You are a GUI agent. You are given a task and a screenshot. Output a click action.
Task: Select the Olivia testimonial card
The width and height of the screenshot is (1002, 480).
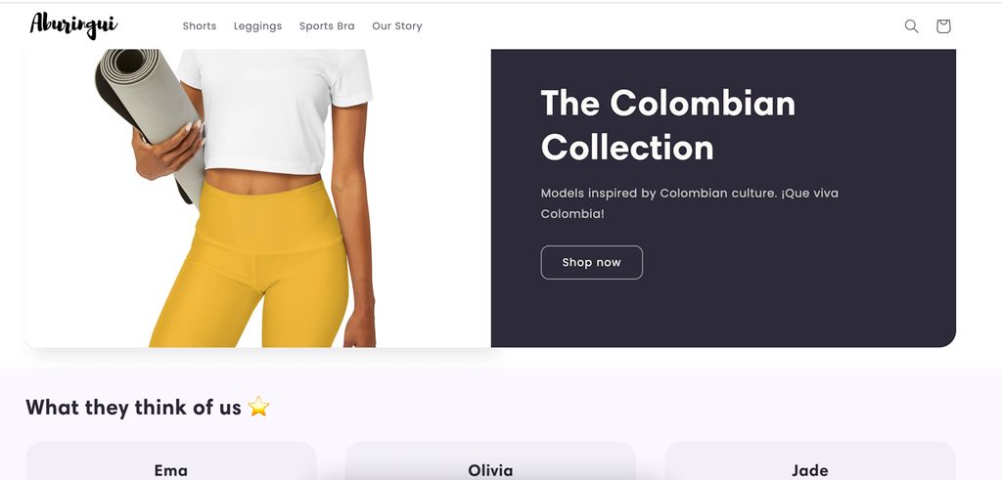[490, 460]
